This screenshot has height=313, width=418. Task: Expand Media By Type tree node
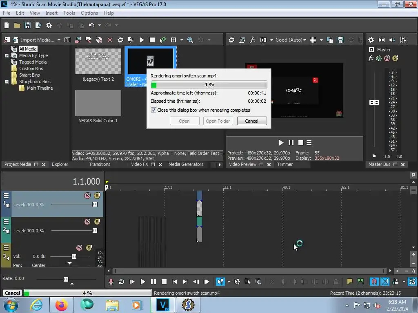coord(7,55)
